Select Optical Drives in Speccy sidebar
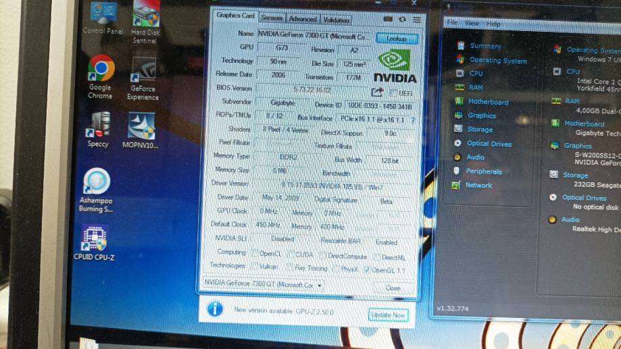 482,144
